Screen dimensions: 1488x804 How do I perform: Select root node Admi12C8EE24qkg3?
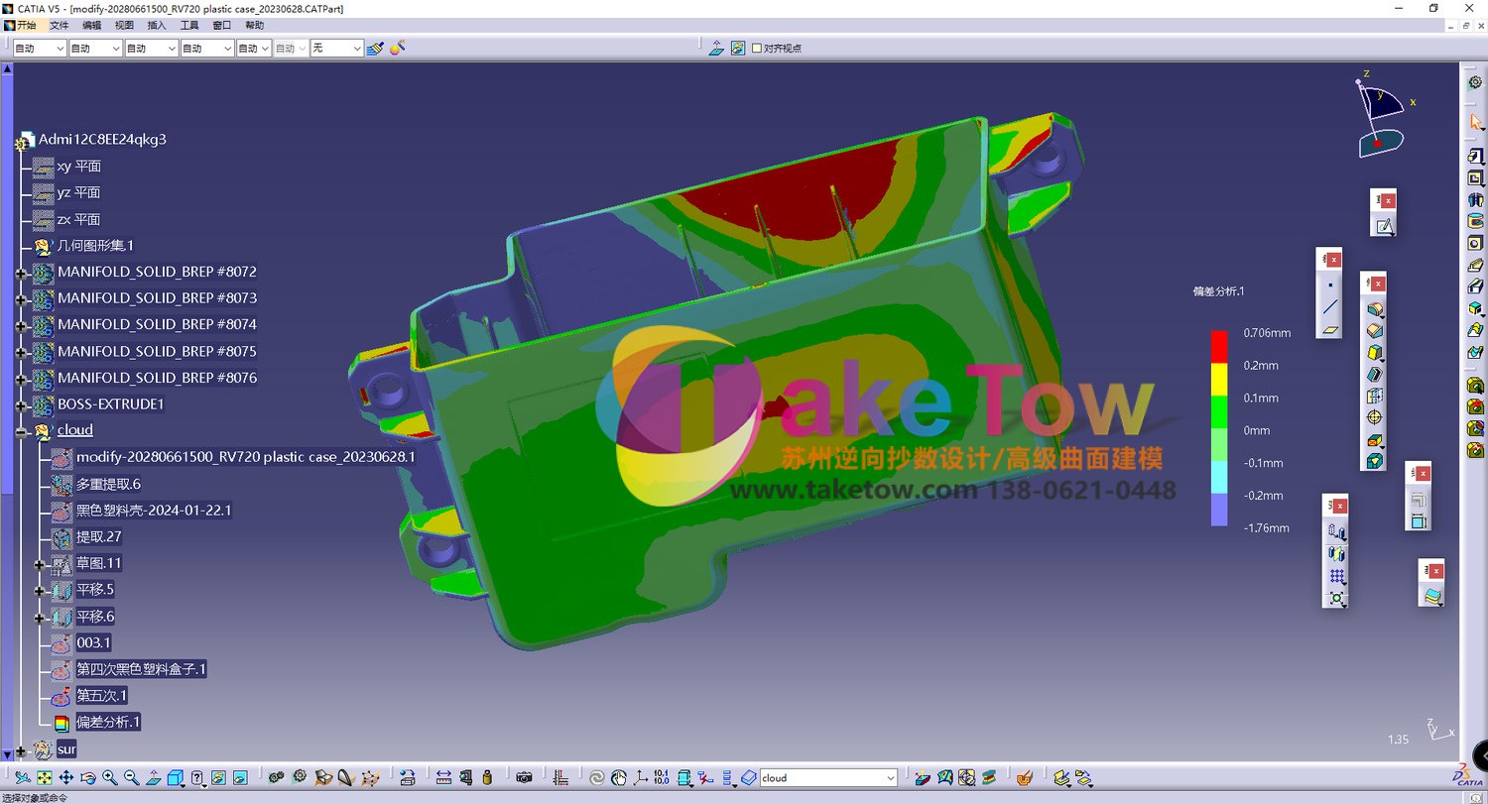coord(102,140)
